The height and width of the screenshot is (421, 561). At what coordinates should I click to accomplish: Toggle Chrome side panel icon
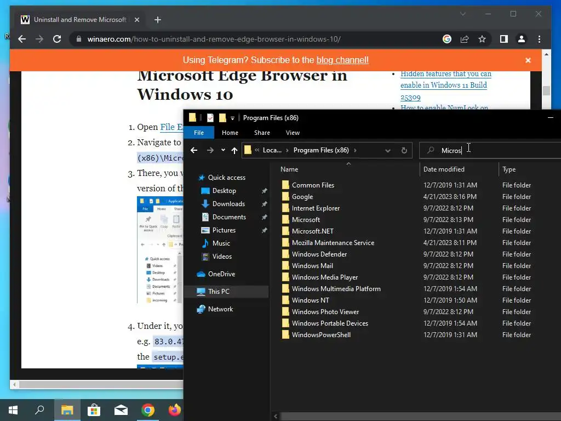tap(504, 39)
